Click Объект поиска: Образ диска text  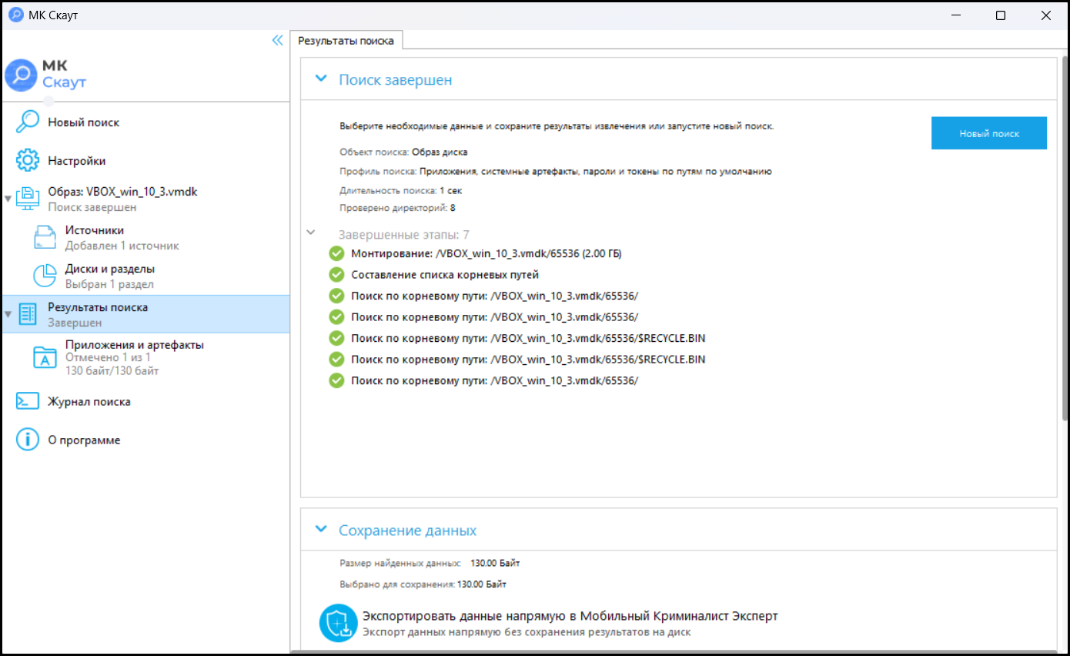[x=403, y=152]
